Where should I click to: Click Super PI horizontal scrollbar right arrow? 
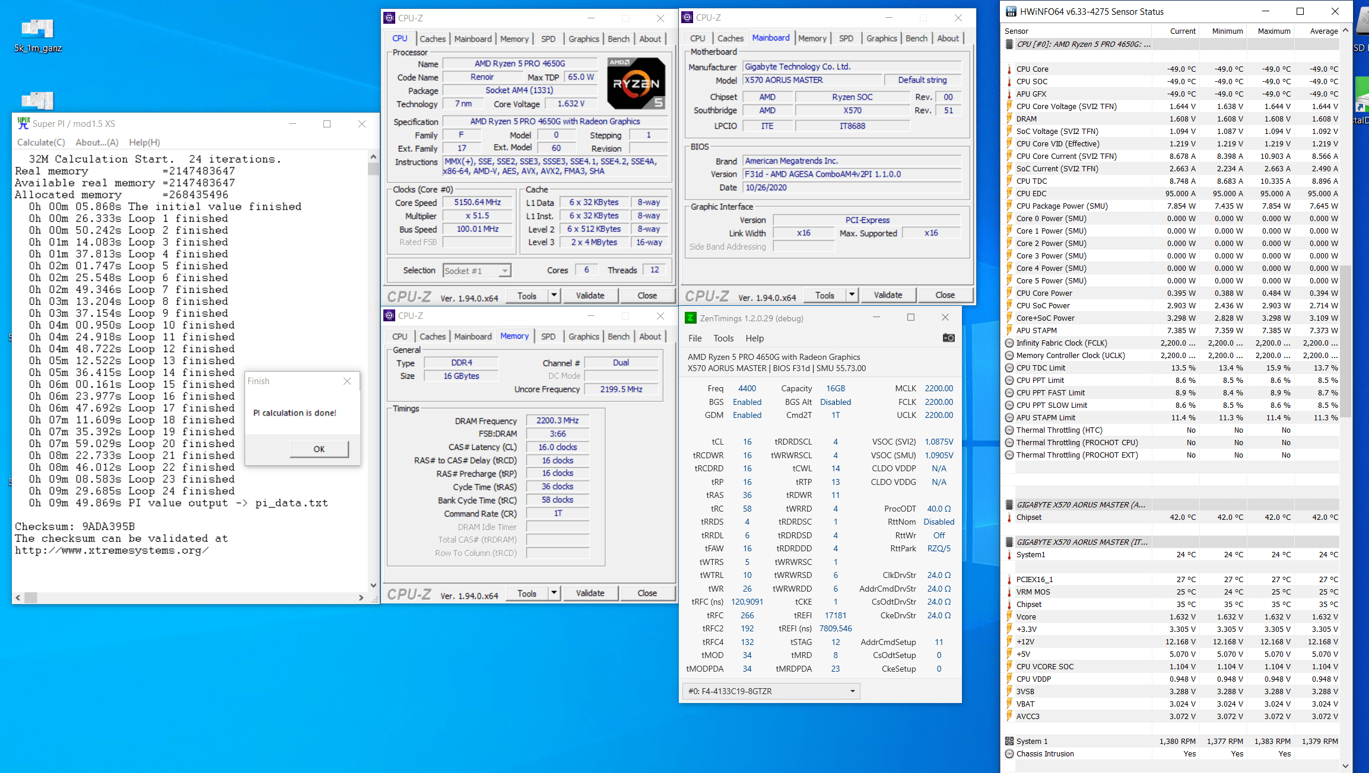coord(361,598)
